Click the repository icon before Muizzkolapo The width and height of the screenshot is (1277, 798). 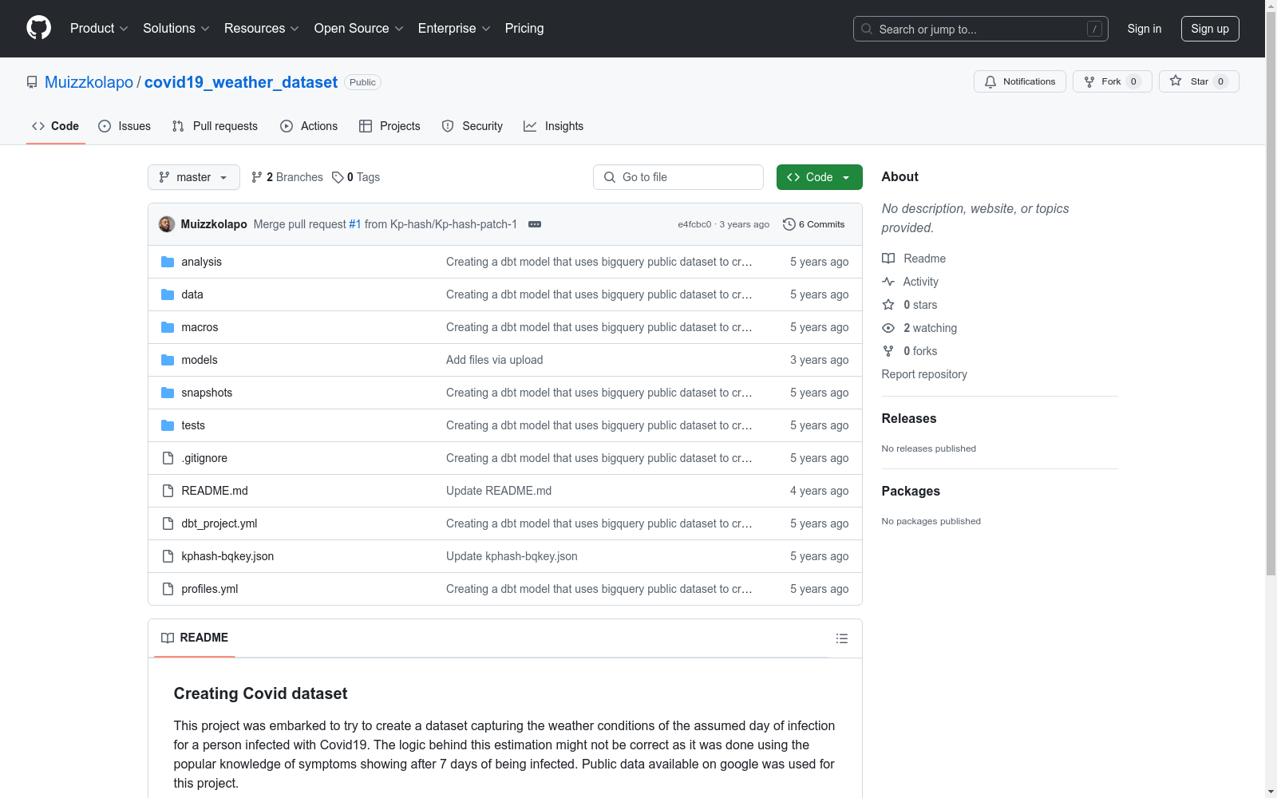tap(32, 82)
